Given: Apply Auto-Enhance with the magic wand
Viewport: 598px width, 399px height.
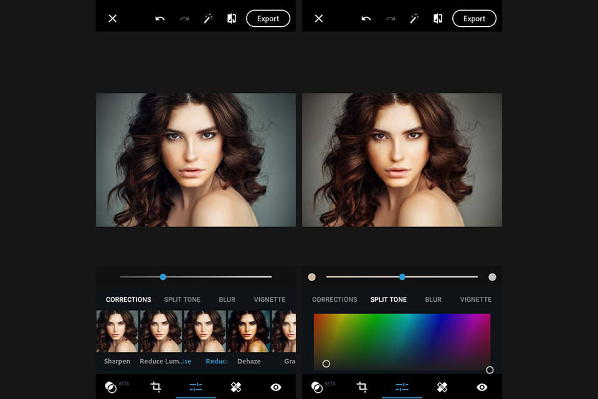Looking at the screenshot, I should (x=208, y=18).
